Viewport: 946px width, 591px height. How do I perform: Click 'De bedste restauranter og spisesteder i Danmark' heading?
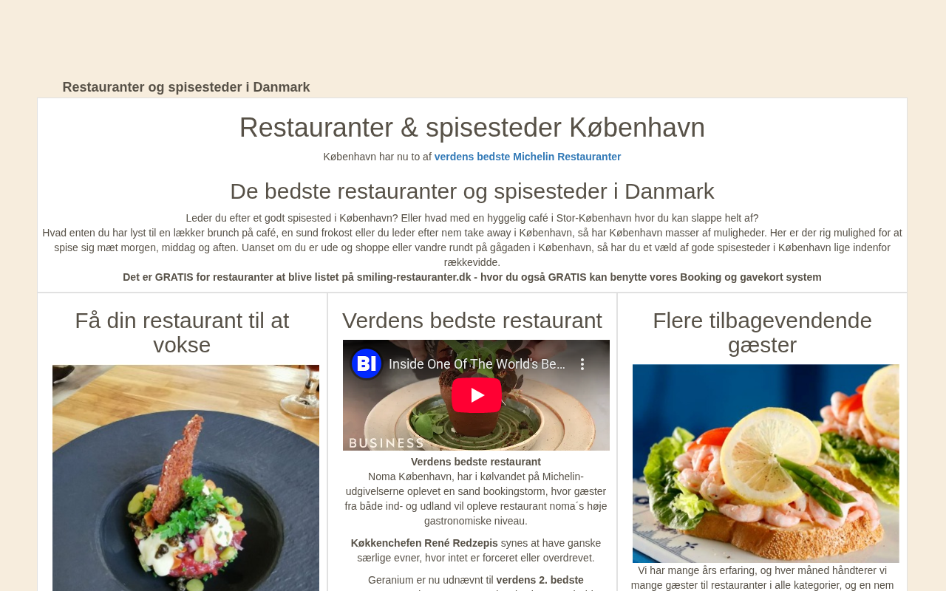click(472, 191)
